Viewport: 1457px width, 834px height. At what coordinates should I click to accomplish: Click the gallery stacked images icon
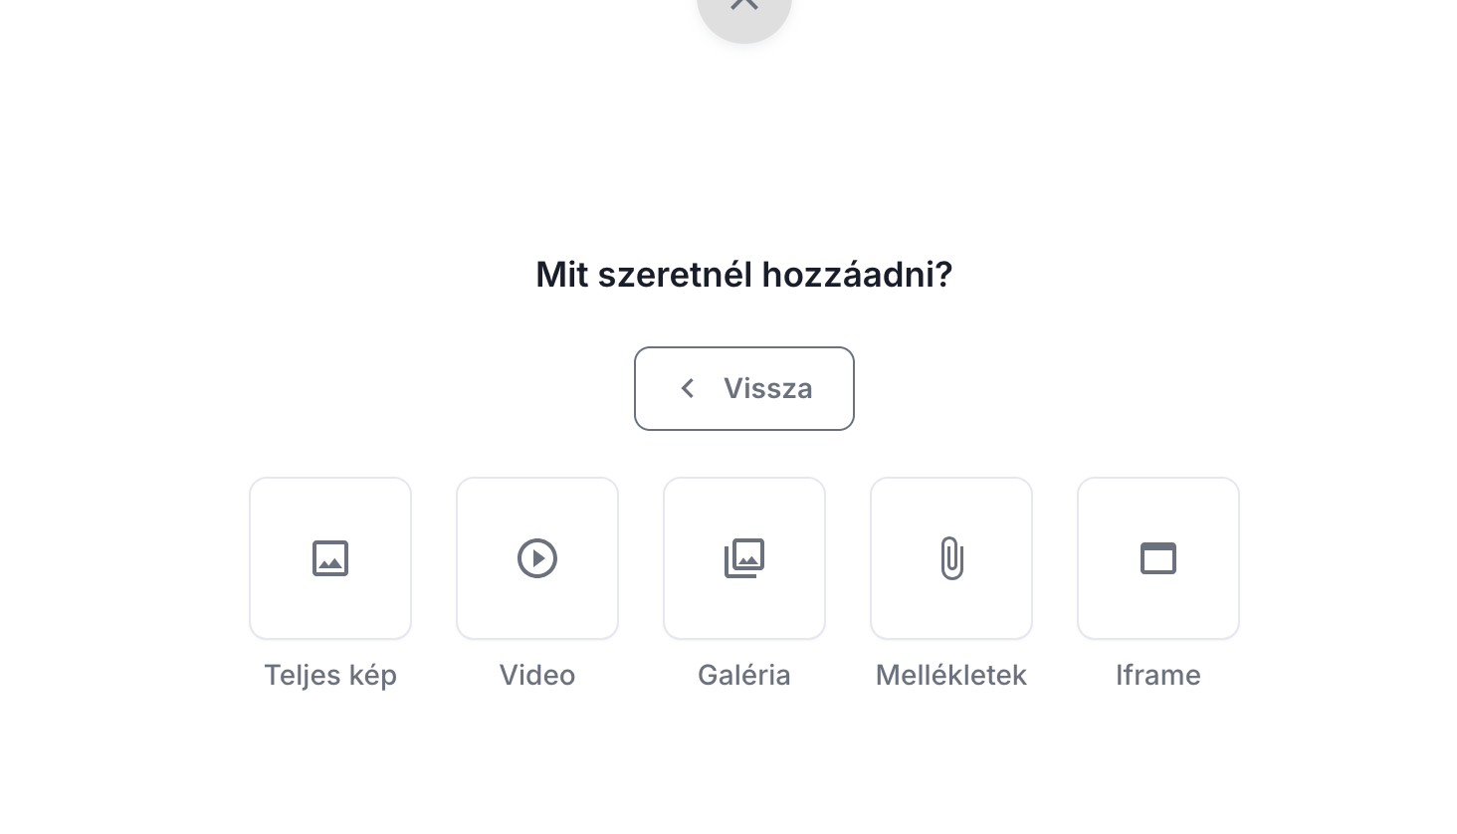point(744,558)
